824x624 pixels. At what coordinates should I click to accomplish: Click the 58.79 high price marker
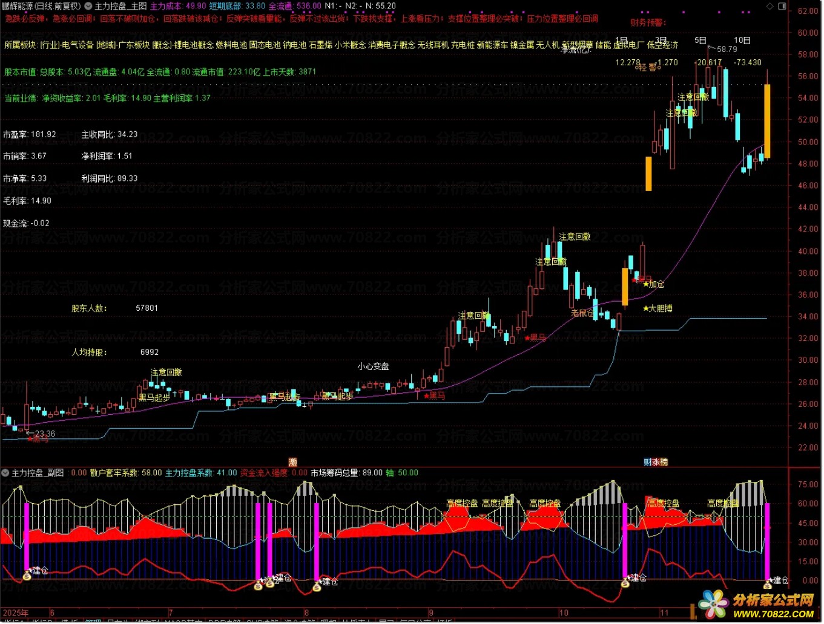(727, 49)
